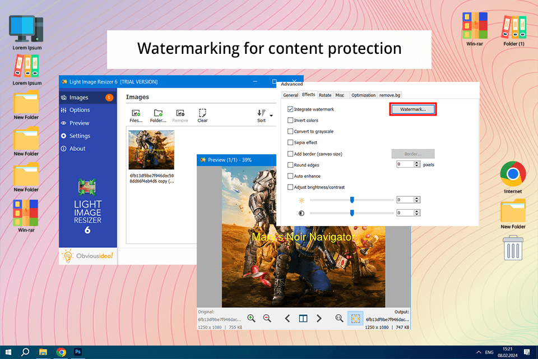Enable Convert to grayscale checkbox
Viewport: 538px width, 359px height.
tap(290, 131)
